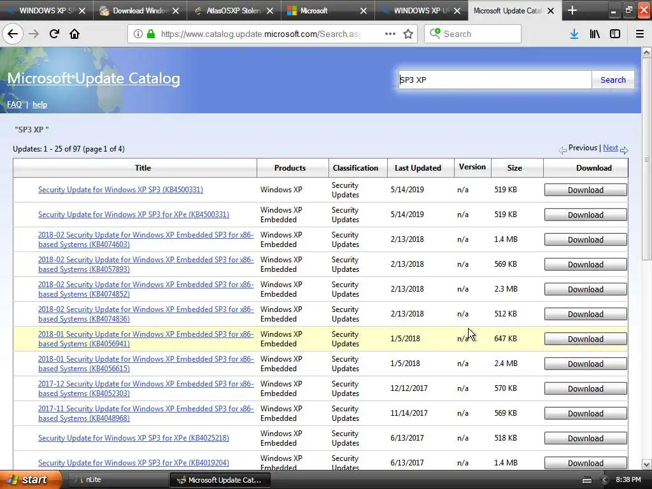
Task: Open XPe update link KB4500331
Action: point(134,215)
